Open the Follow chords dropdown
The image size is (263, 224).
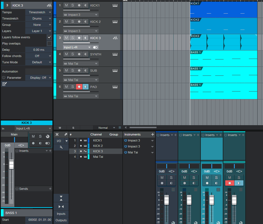coord(39,56)
